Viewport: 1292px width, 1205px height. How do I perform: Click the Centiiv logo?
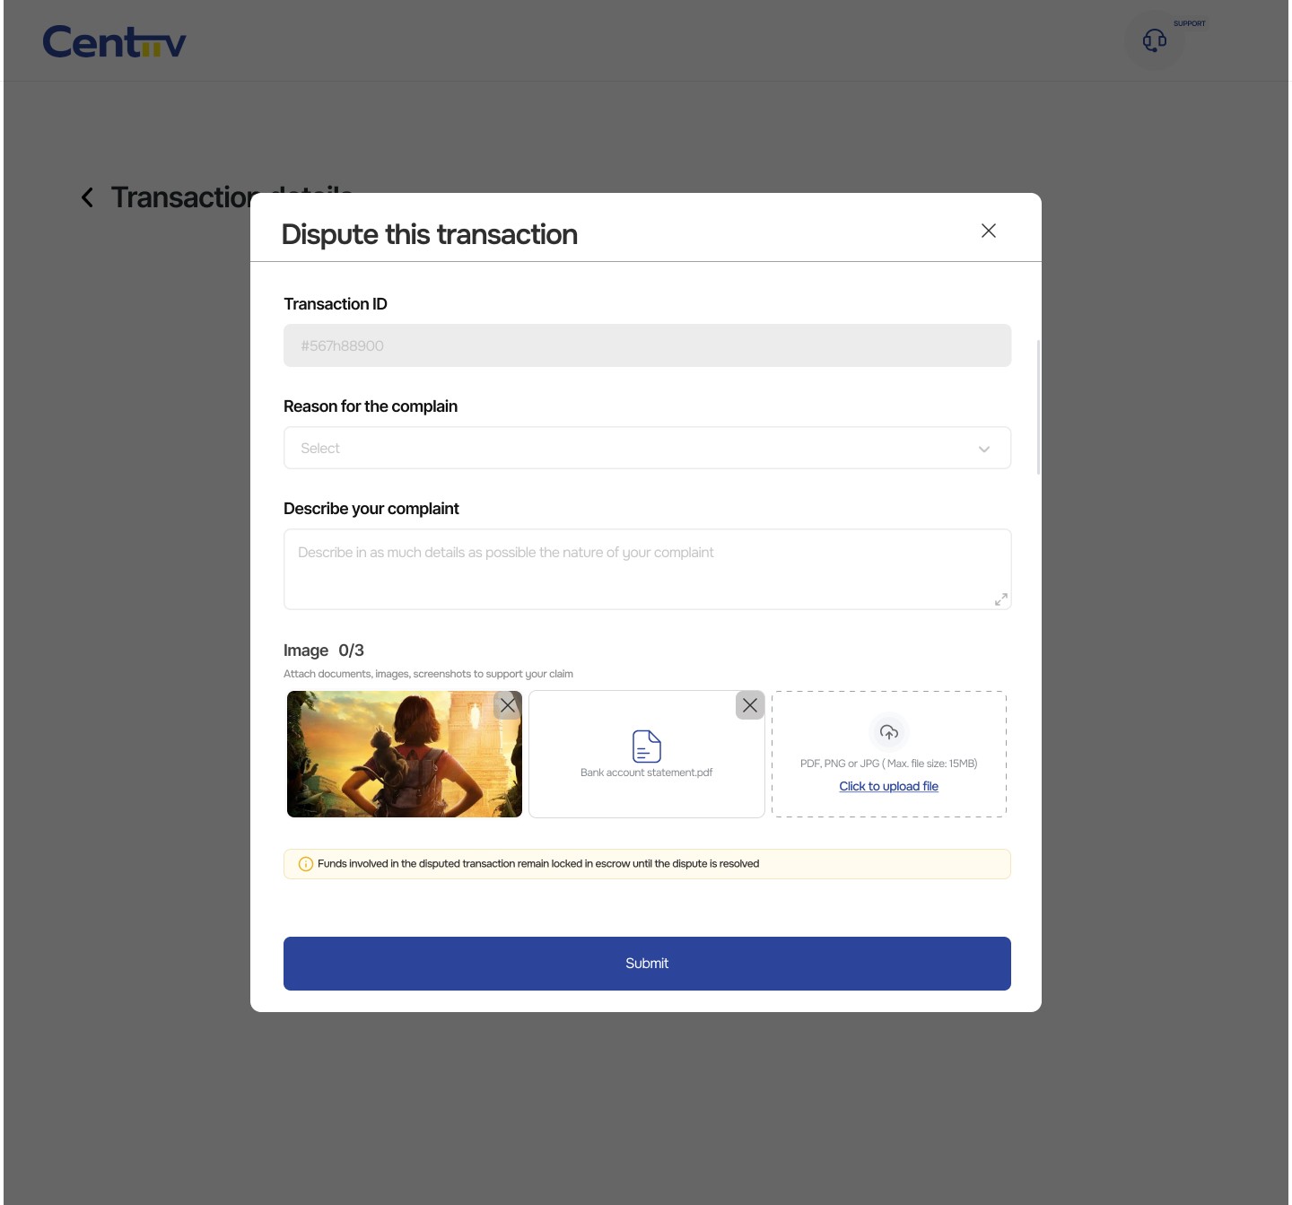click(114, 41)
